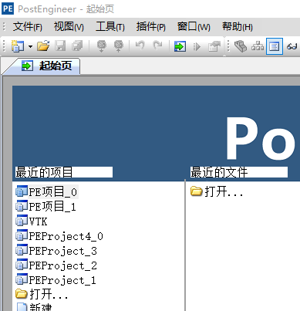Image resolution: width=300 pixels, height=311 pixels.
Task: Click the grayed run play icon
Action: [x=197, y=46]
